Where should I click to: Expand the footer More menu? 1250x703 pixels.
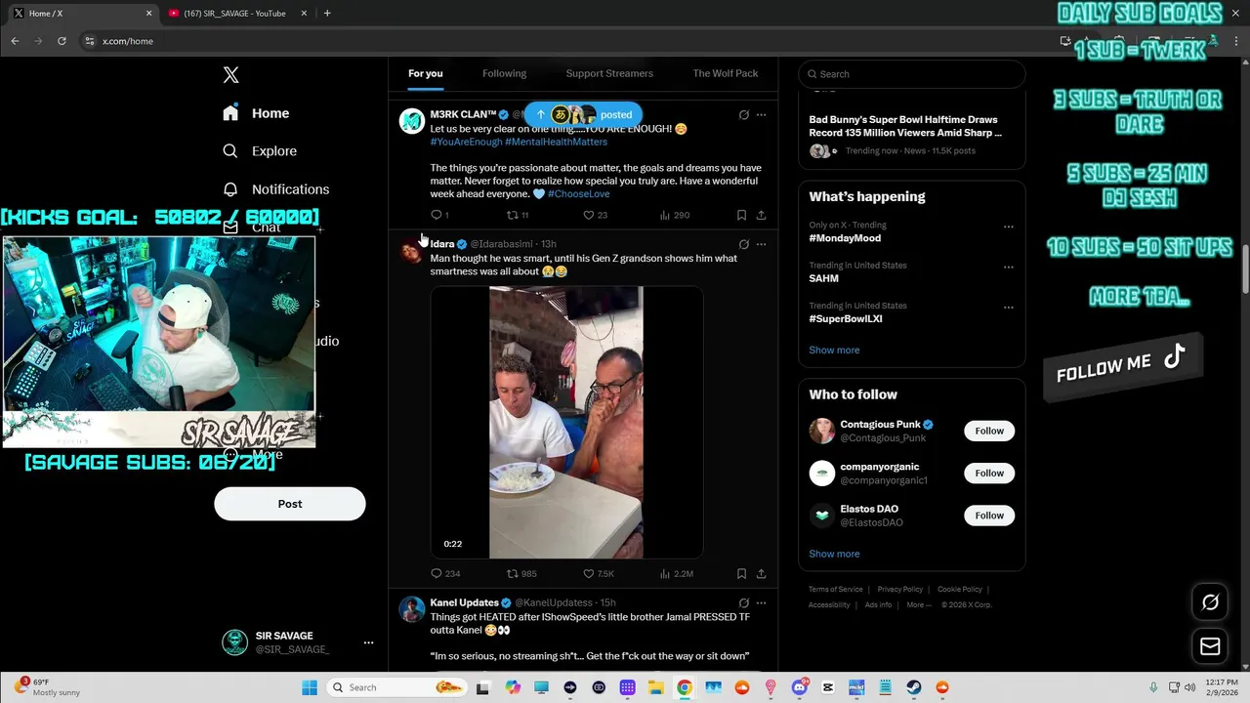pyautogui.click(x=918, y=605)
